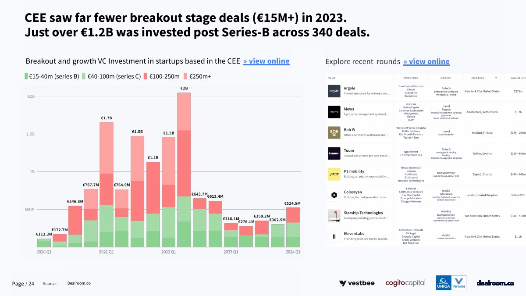Click the Name column header
This screenshot has height=296, width=526.
pyautogui.click(x=332, y=78)
